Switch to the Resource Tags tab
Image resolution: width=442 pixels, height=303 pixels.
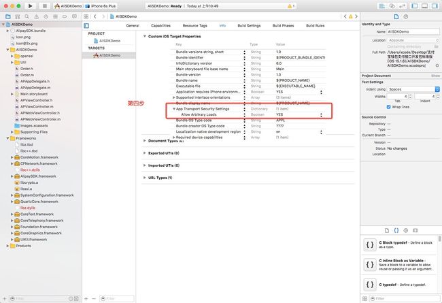click(194, 26)
